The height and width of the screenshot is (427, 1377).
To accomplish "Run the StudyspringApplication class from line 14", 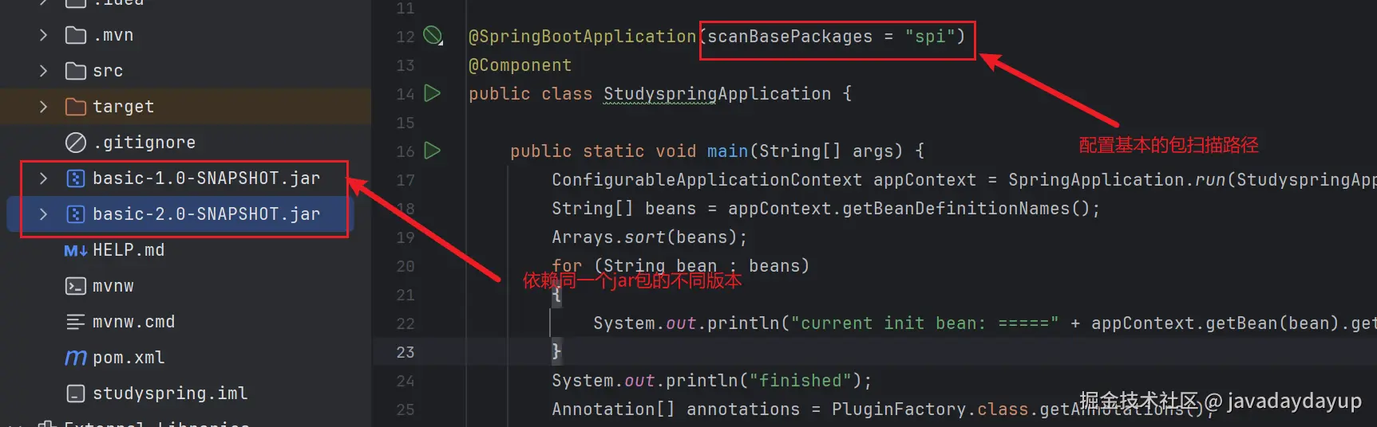I will [432, 93].
